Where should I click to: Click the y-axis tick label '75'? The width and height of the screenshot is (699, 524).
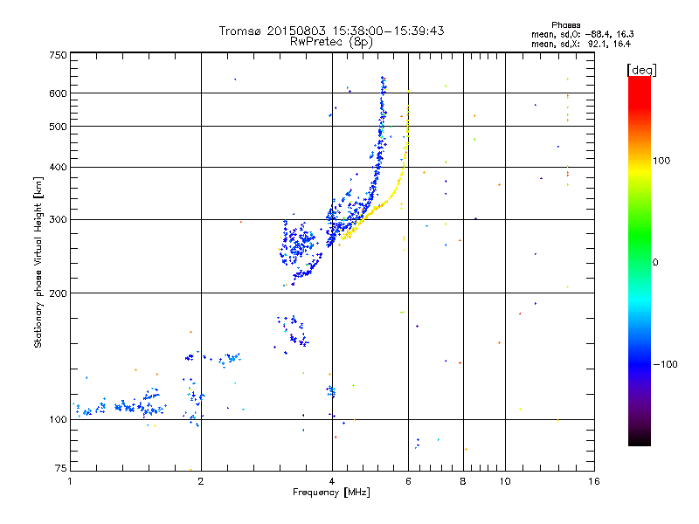point(61,468)
